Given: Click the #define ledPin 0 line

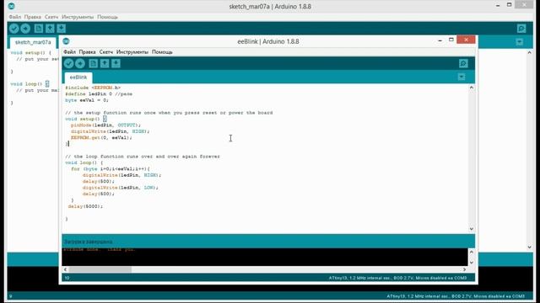Looking at the screenshot, I should tap(99, 93).
